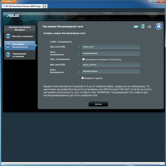Click the router connection status icon

pos(136,27)
